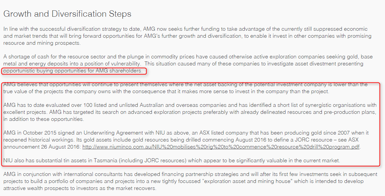Click the words 'resource and mining prospects'

pos(42,43)
